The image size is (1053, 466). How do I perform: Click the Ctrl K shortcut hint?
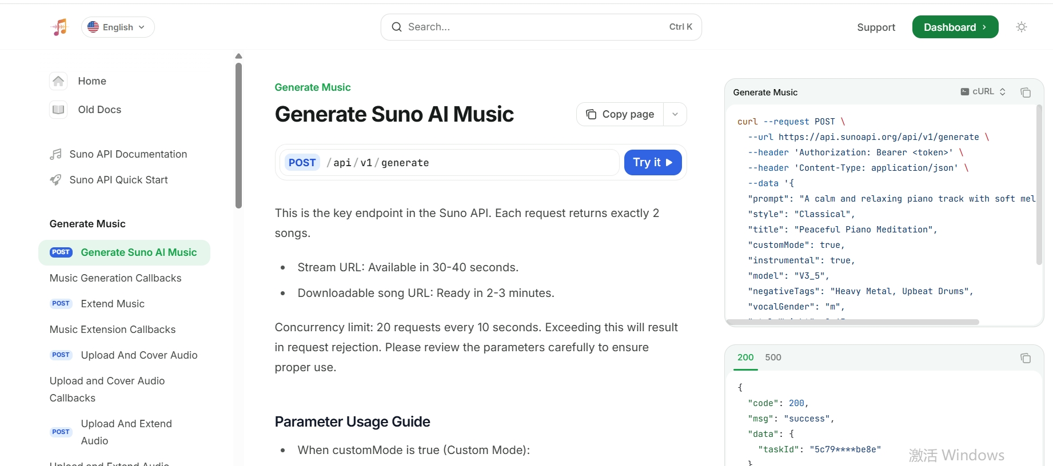(x=680, y=27)
